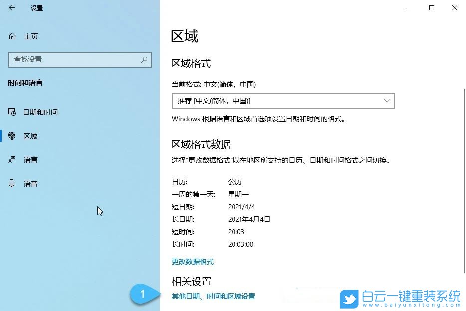Screen dimensions: 466x311
Task: Click the 公历 calendar entry
Action: [x=235, y=182]
